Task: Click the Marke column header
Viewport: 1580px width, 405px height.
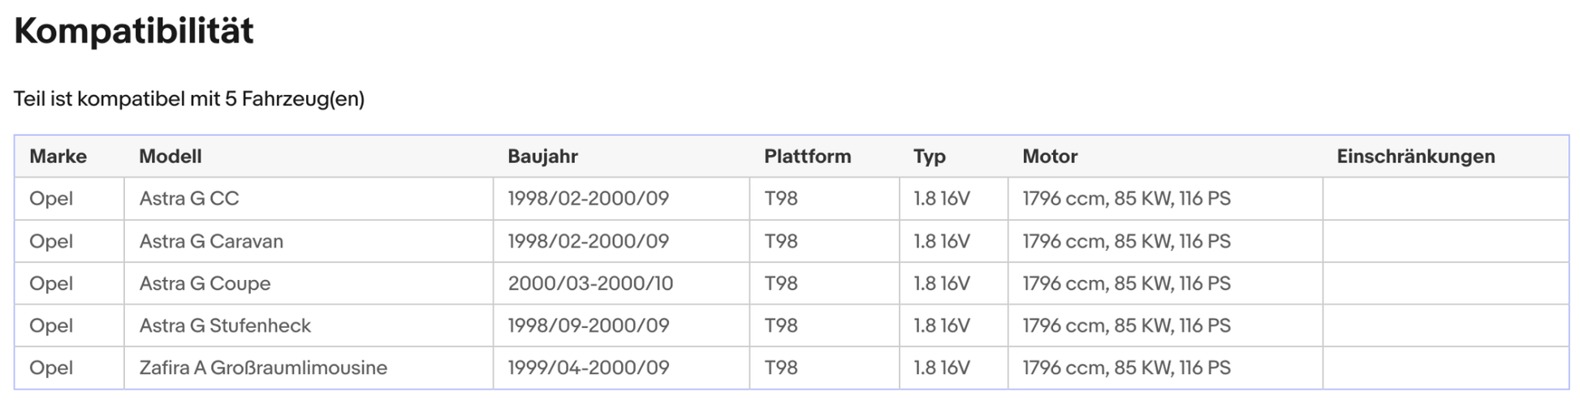Action: pos(58,157)
